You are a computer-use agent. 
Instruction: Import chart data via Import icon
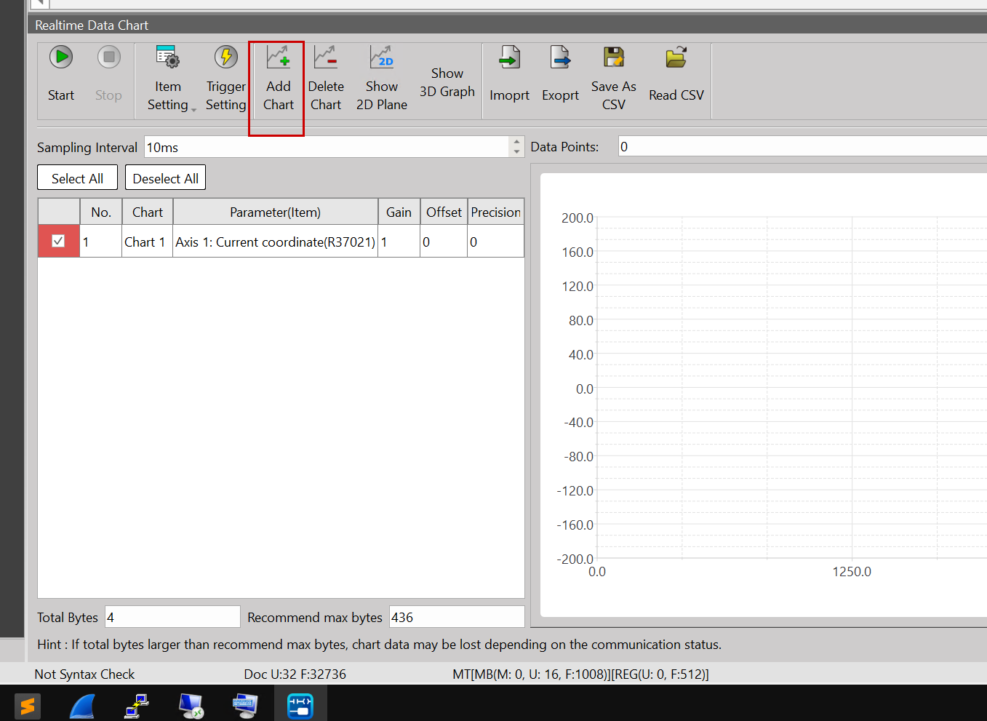pyautogui.click(x=509, y=58)
